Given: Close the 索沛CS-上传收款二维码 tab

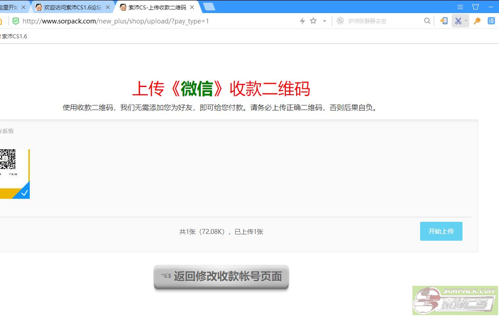Looking at the screenshot, I should (x=192, y=7).
